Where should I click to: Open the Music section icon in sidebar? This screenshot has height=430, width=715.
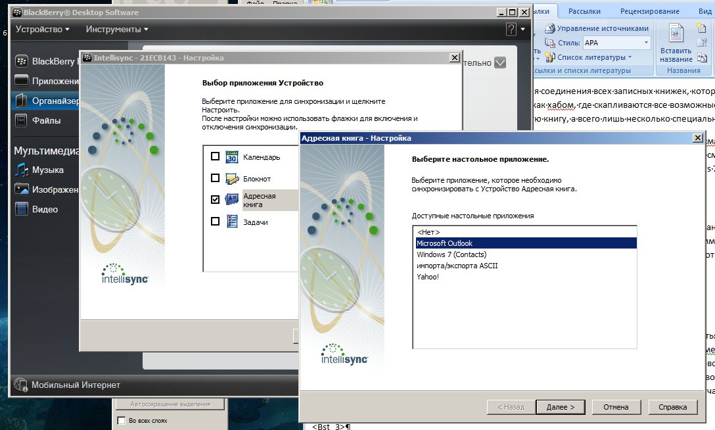click(22, 170)
